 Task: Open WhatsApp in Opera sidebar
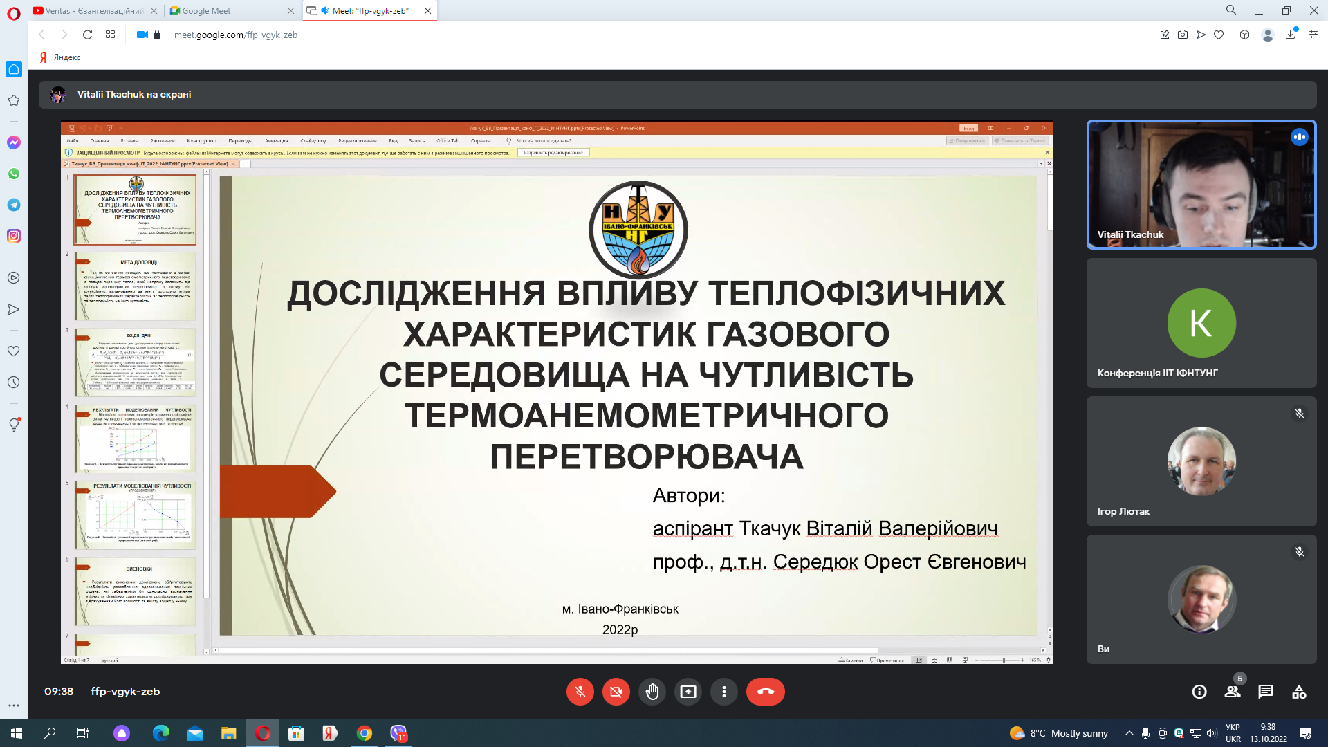(13, 174)
